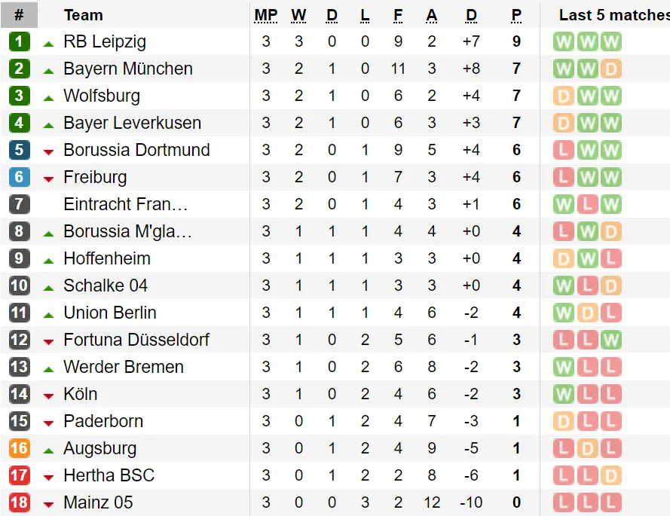Click the blue rank badge 6 for Freiburg
Image resolution: width=670 pixels, height=516 pixels.
(x=19, y=177)
